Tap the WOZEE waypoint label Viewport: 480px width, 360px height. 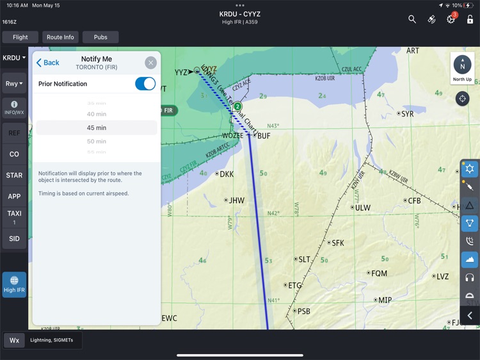232,136
